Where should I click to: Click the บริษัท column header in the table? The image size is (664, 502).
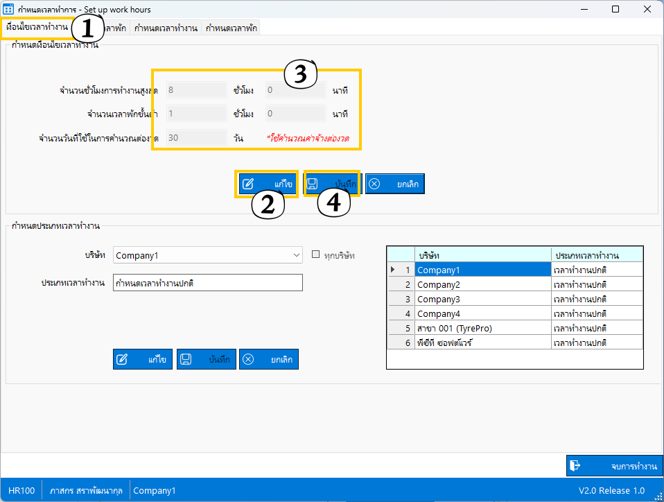click(x=482, y=254)
